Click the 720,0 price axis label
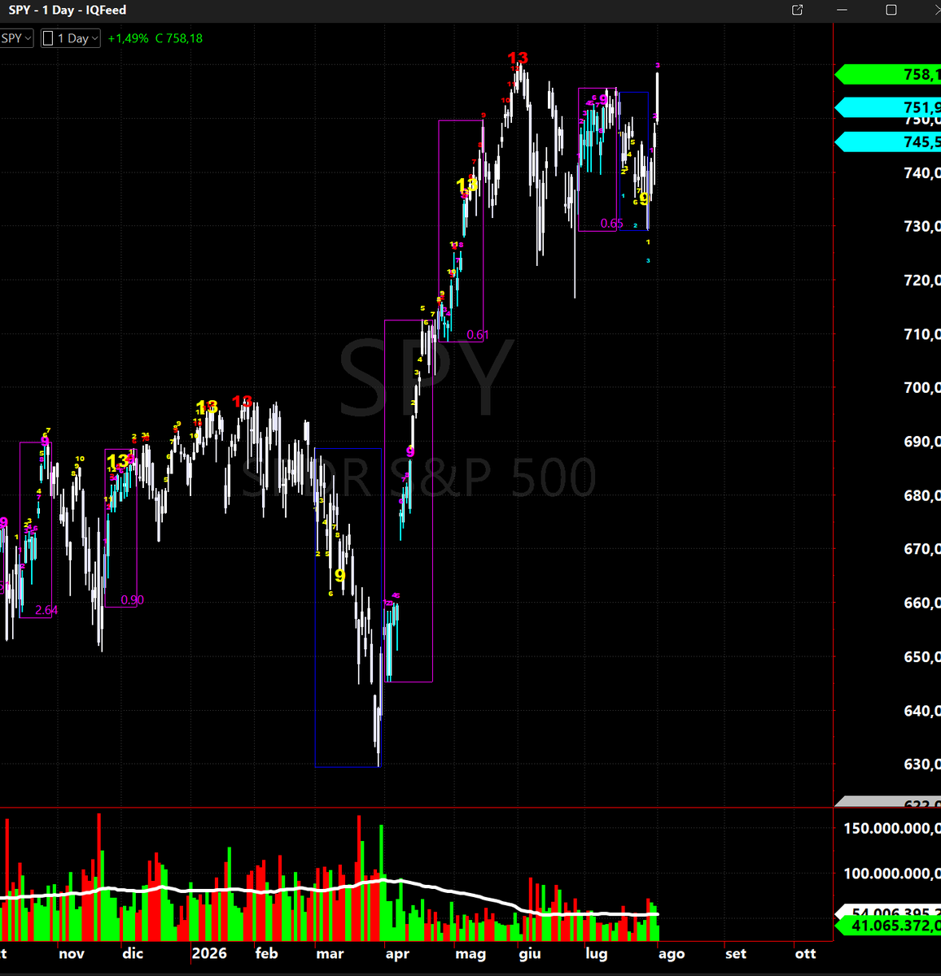This screenshot has height=976, width=941. click(x=922, y=280)
